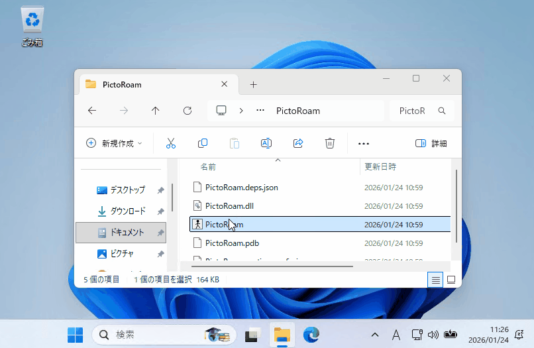This screenshot has width=534, height=348.
Task: Open Downloads in the sidebar
Action: (x=127, y=211)
